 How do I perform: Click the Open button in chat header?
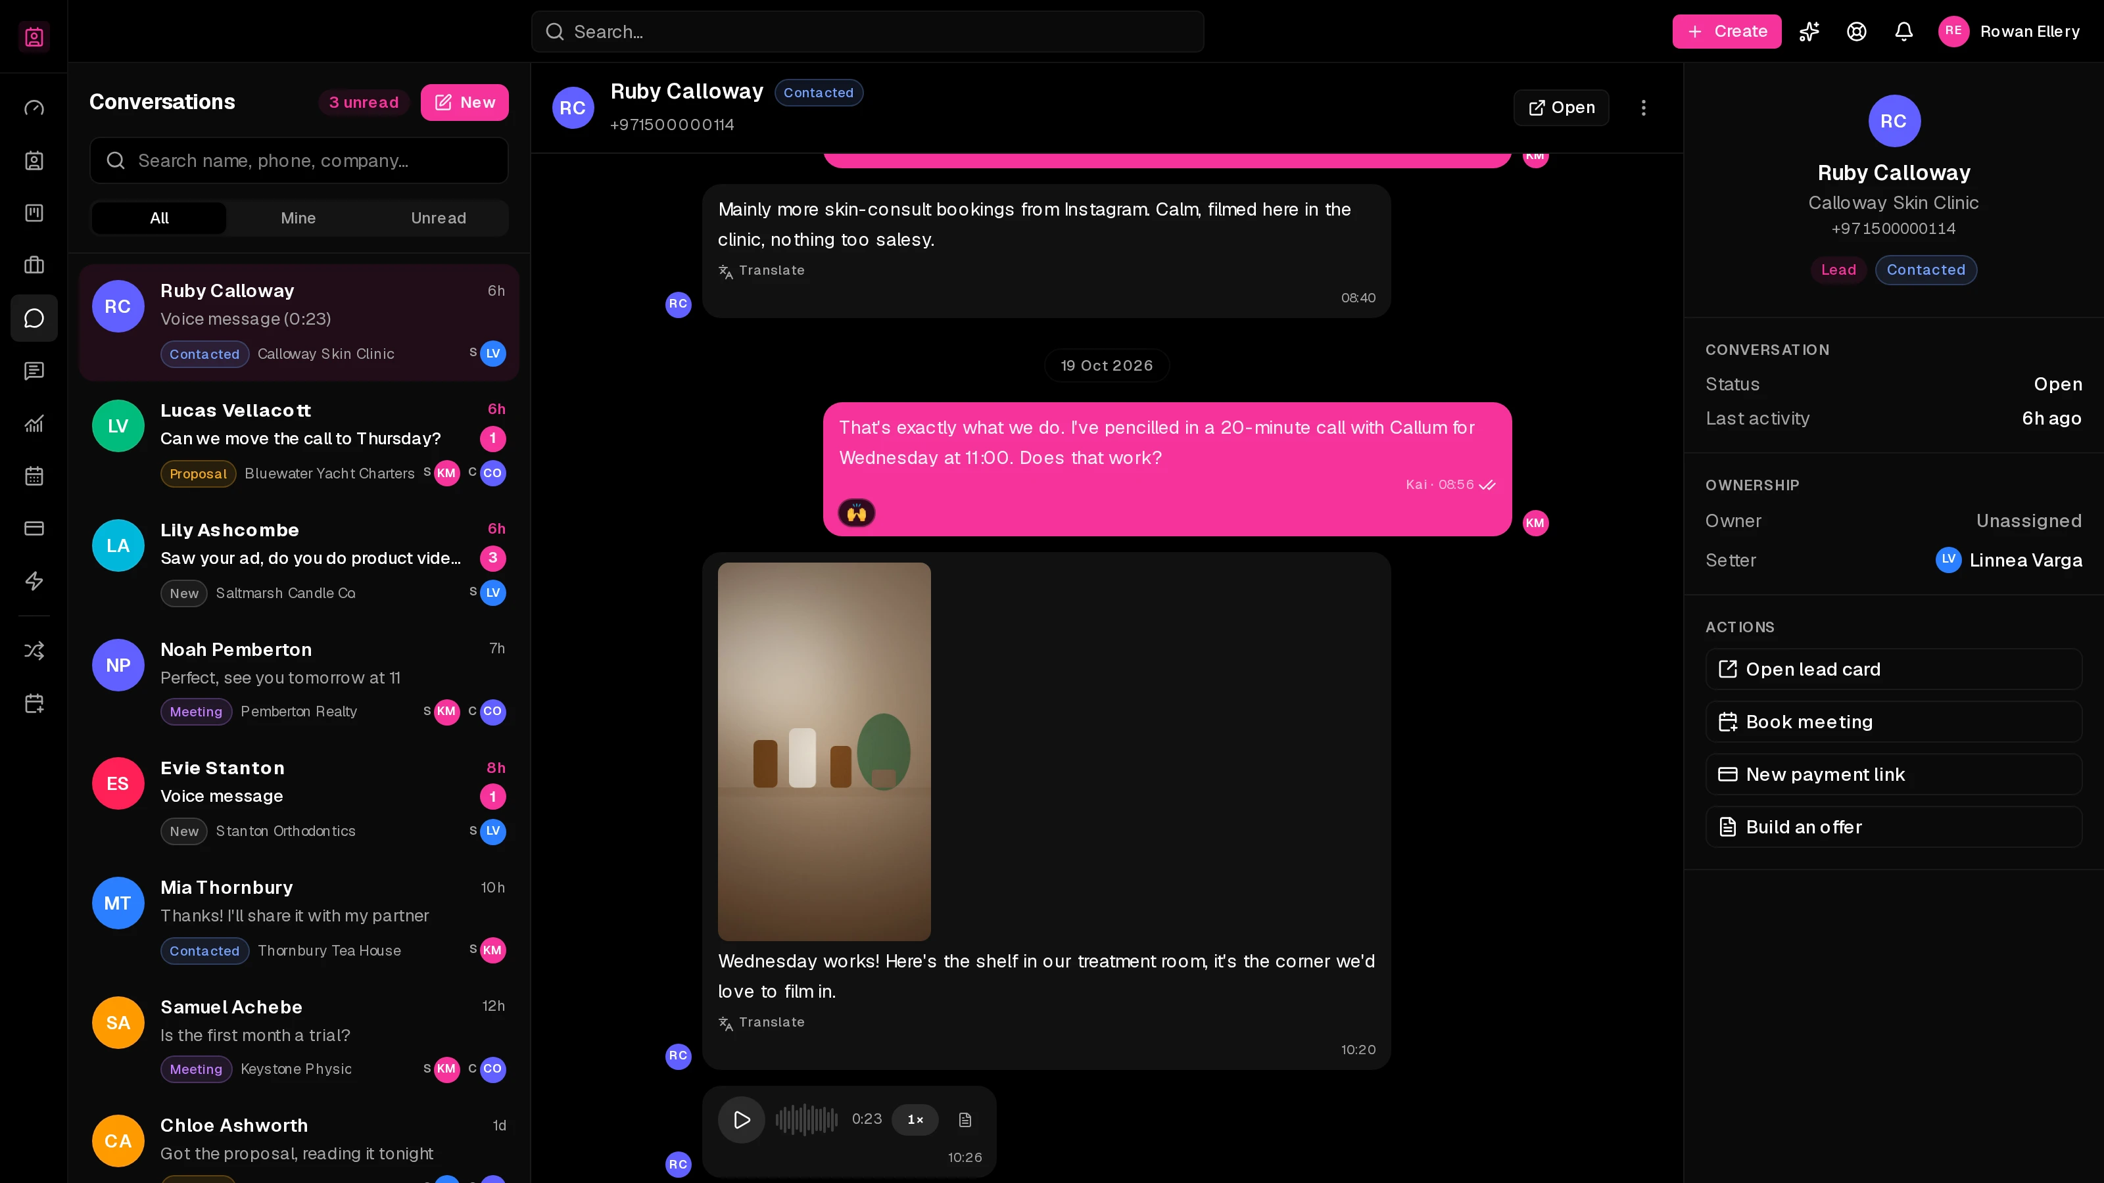point(1562,108)
